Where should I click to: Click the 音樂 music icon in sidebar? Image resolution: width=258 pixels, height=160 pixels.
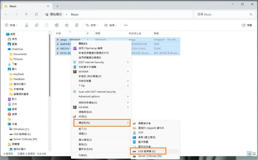coord(9,114)
